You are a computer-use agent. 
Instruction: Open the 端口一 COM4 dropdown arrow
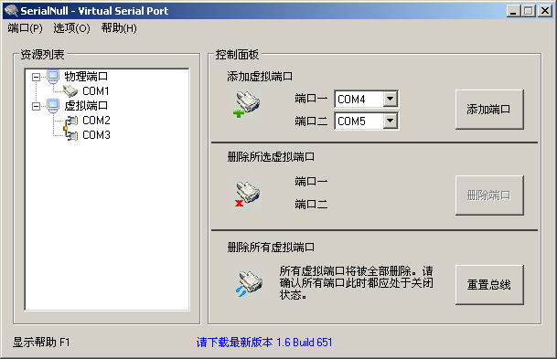coord(390,99)
